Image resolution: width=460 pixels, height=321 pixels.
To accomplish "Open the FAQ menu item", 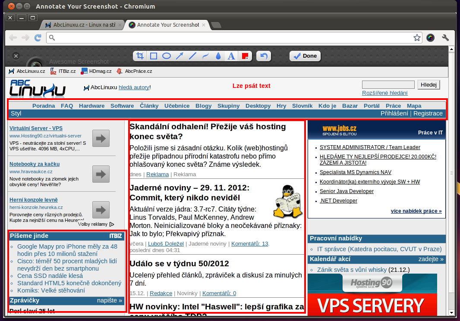I will click(67, 106).
